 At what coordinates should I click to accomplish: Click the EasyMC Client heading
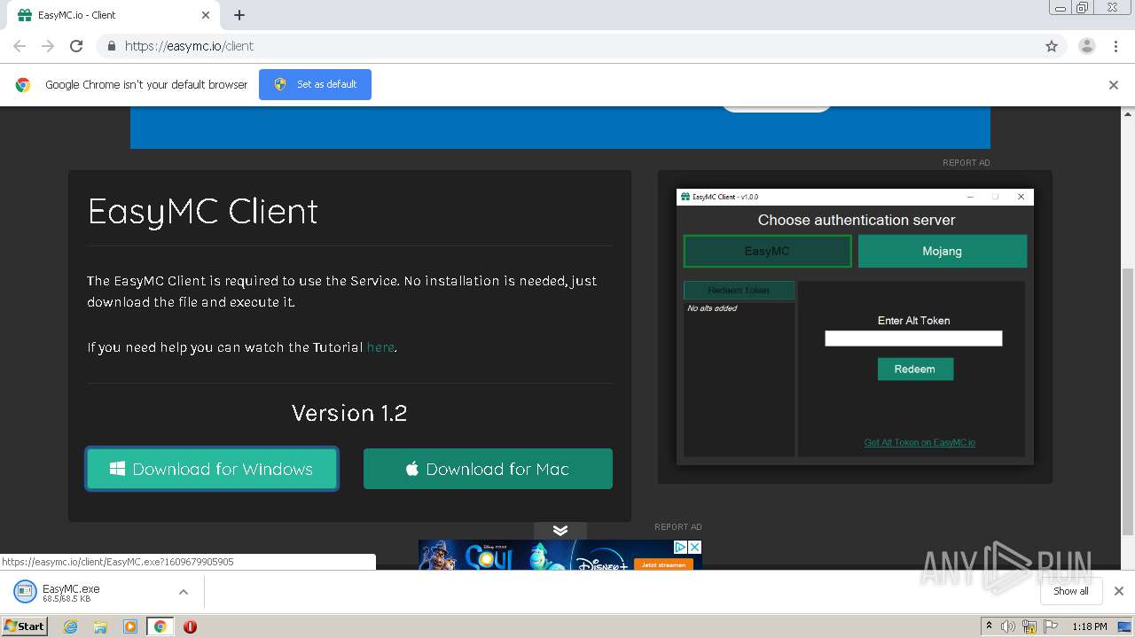click(203, 212)
